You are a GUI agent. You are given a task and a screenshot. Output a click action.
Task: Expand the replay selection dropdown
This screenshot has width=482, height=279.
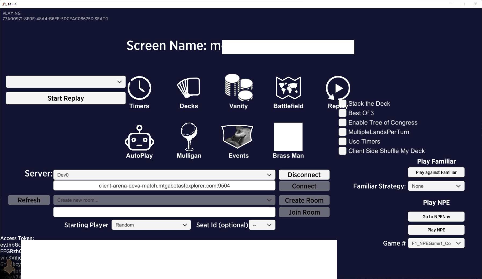(66, 82)
